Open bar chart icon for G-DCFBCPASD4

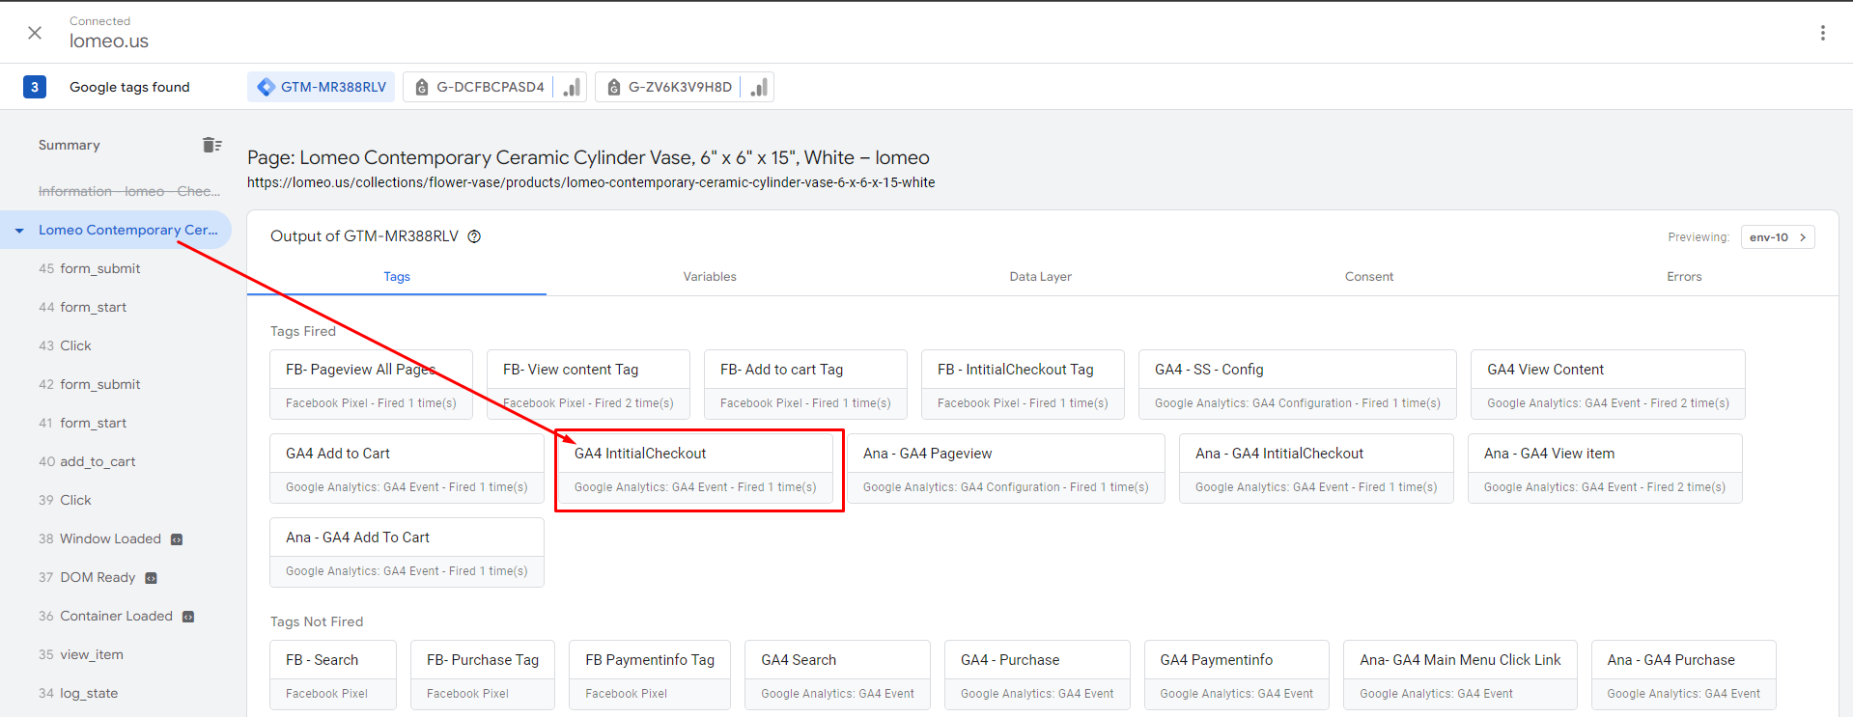[x=572, y=87]
